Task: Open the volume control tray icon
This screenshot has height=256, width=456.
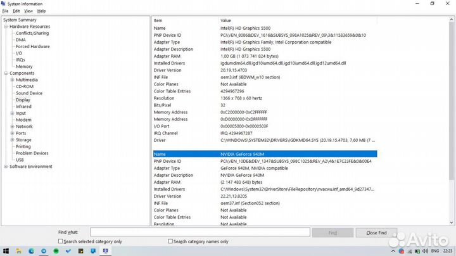Action: pos(425,251)
